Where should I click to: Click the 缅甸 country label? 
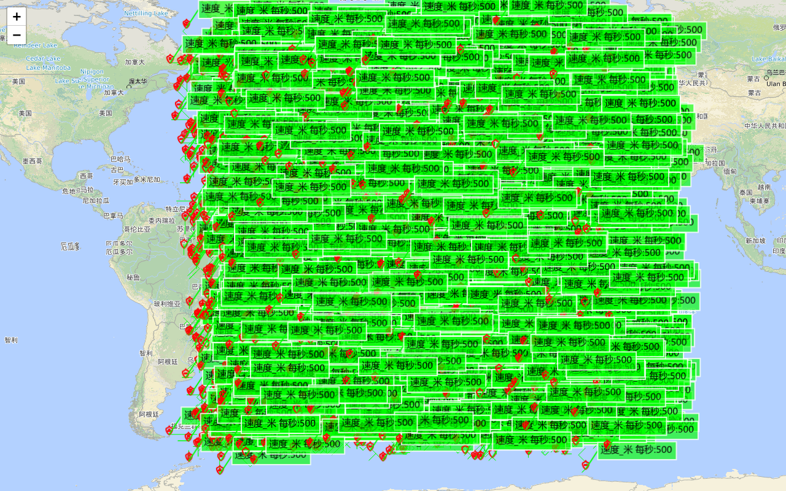point(729,172)
